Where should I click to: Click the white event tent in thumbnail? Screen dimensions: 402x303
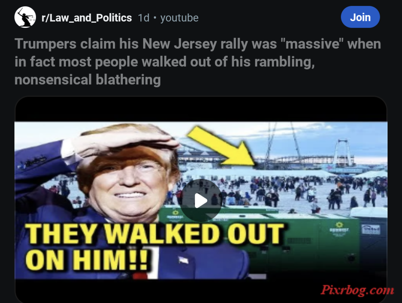click(x=259, y=174)
